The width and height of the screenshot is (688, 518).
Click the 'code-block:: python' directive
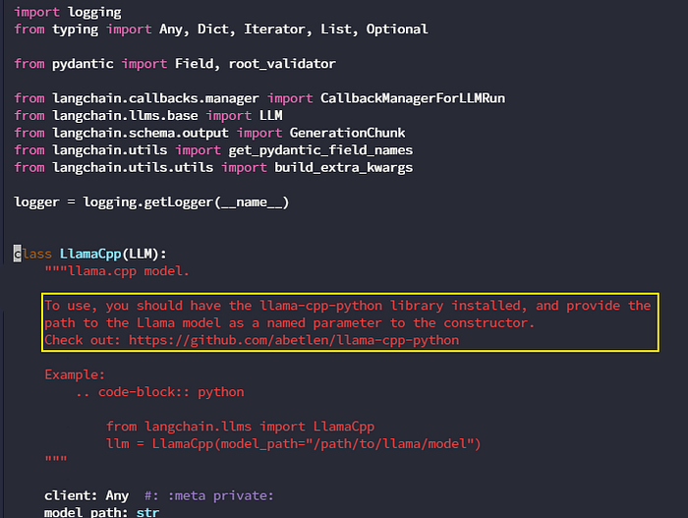tap(171, 392)
